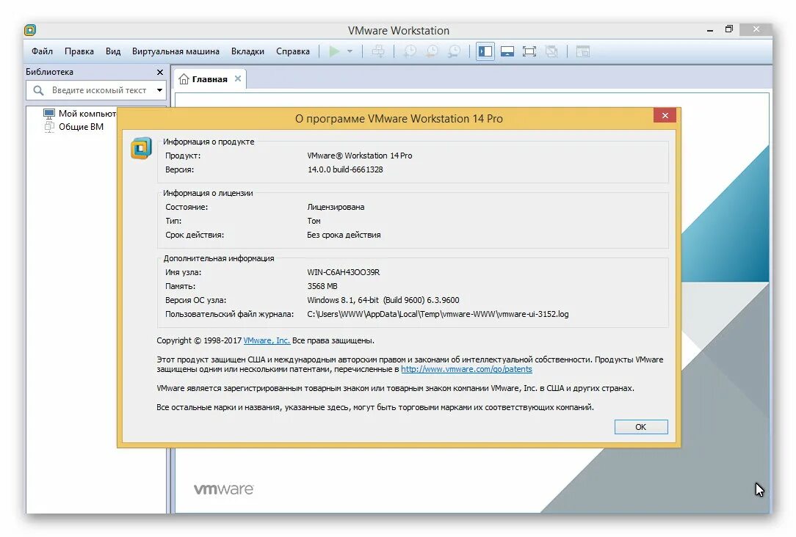Toggle the Show Library sidebar toolbar icon
The height and width of the screenshot is (537, 796).
pos(485,51)
